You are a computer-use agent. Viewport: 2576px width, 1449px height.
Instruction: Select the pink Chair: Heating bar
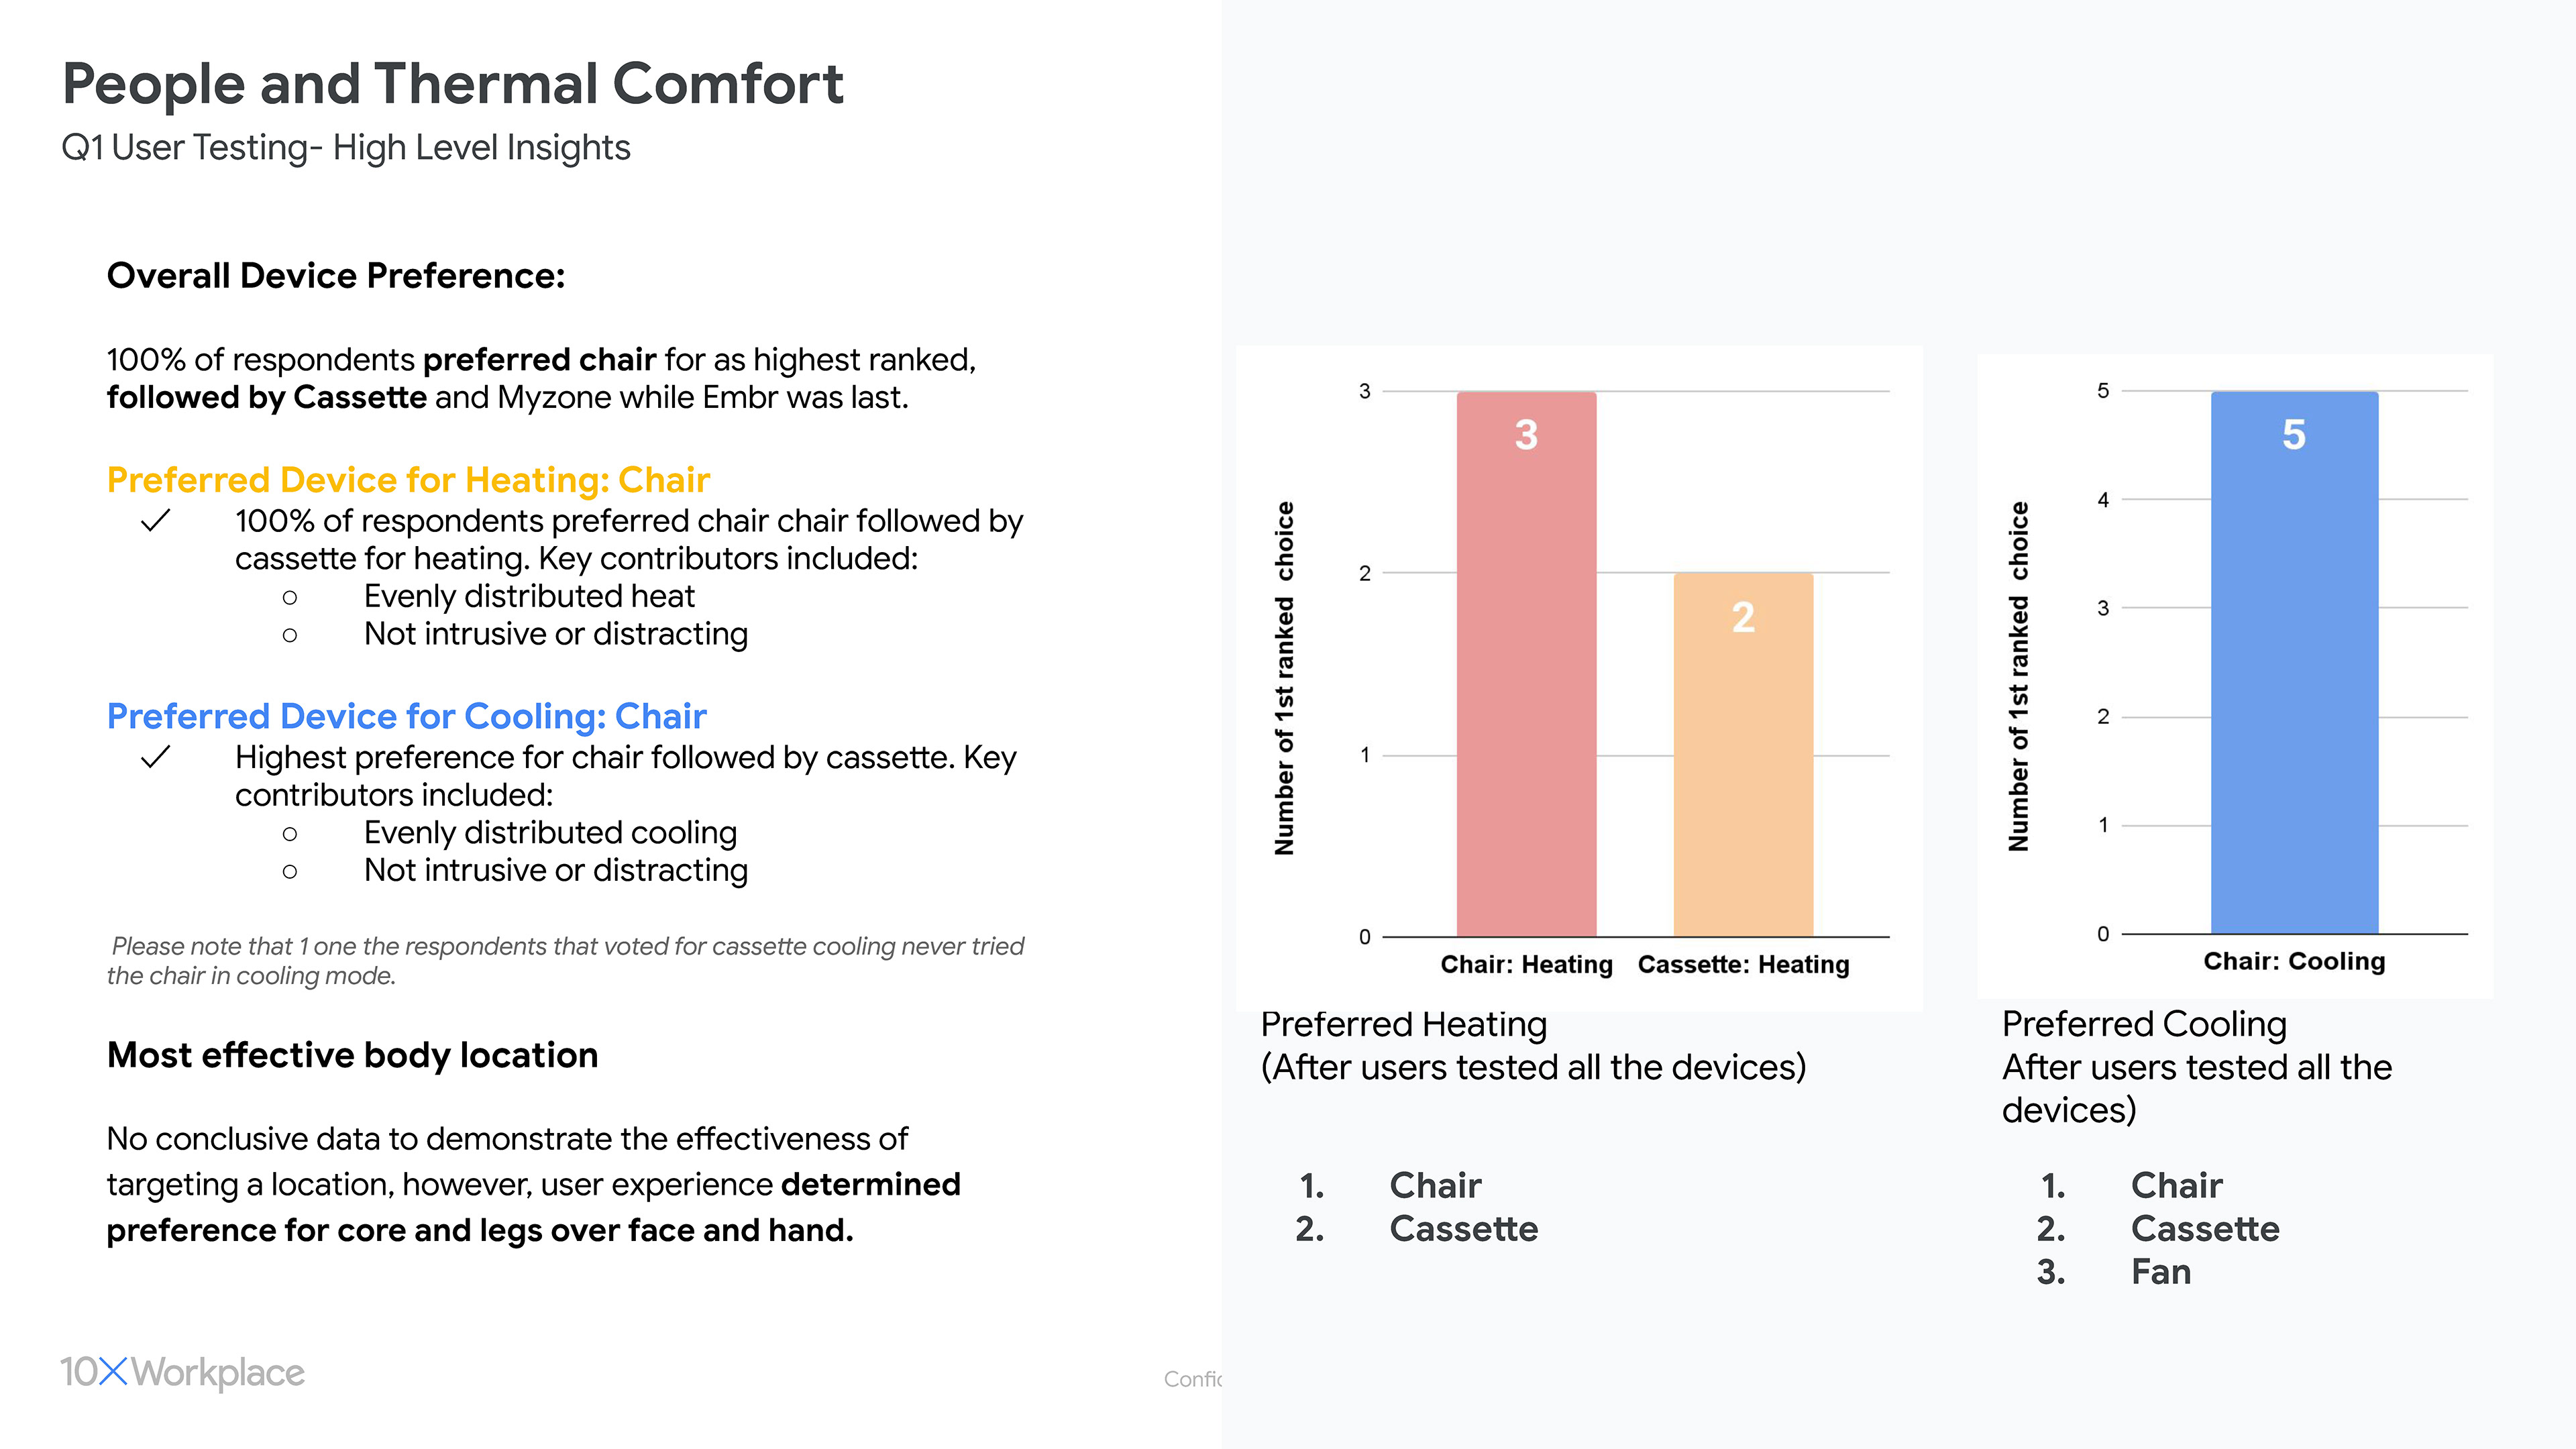tap(1525, 680)
